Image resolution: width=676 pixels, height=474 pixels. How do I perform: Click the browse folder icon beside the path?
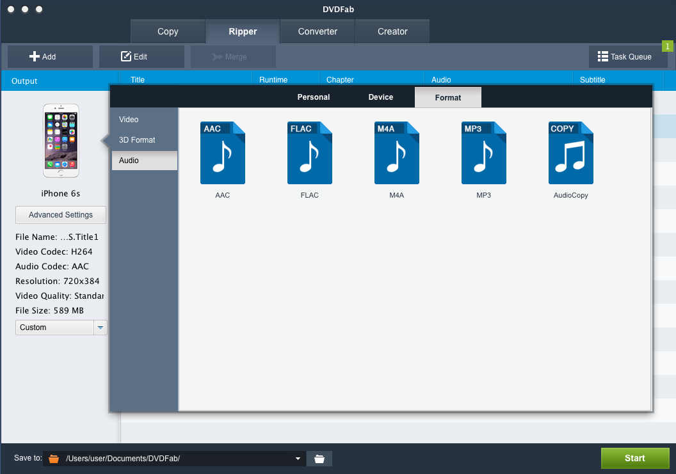pos(319,459)
